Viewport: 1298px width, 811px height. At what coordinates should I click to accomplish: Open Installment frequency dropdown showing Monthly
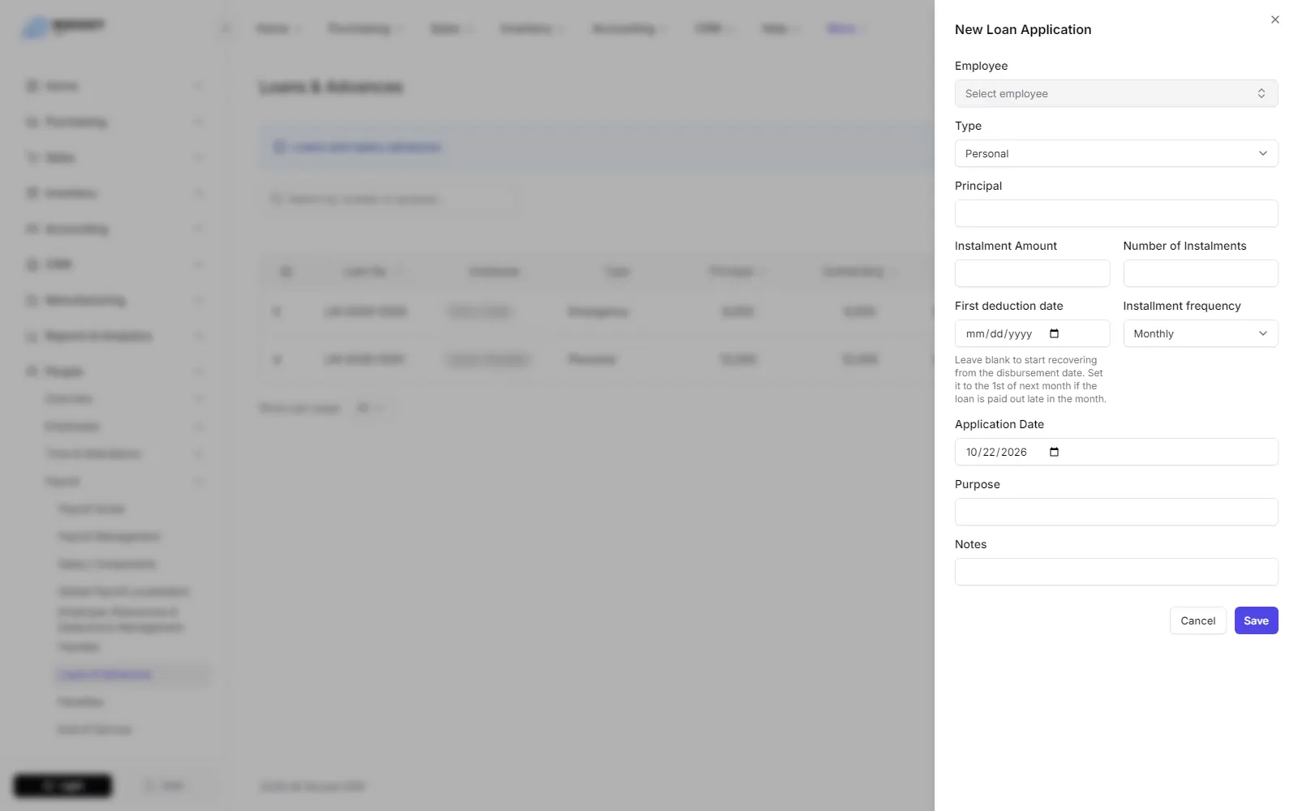point(1201,333)
